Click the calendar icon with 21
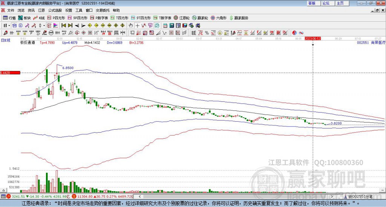The height and width of the screenshot is (207, 386). pyautogui.click(x=165, y=26)
